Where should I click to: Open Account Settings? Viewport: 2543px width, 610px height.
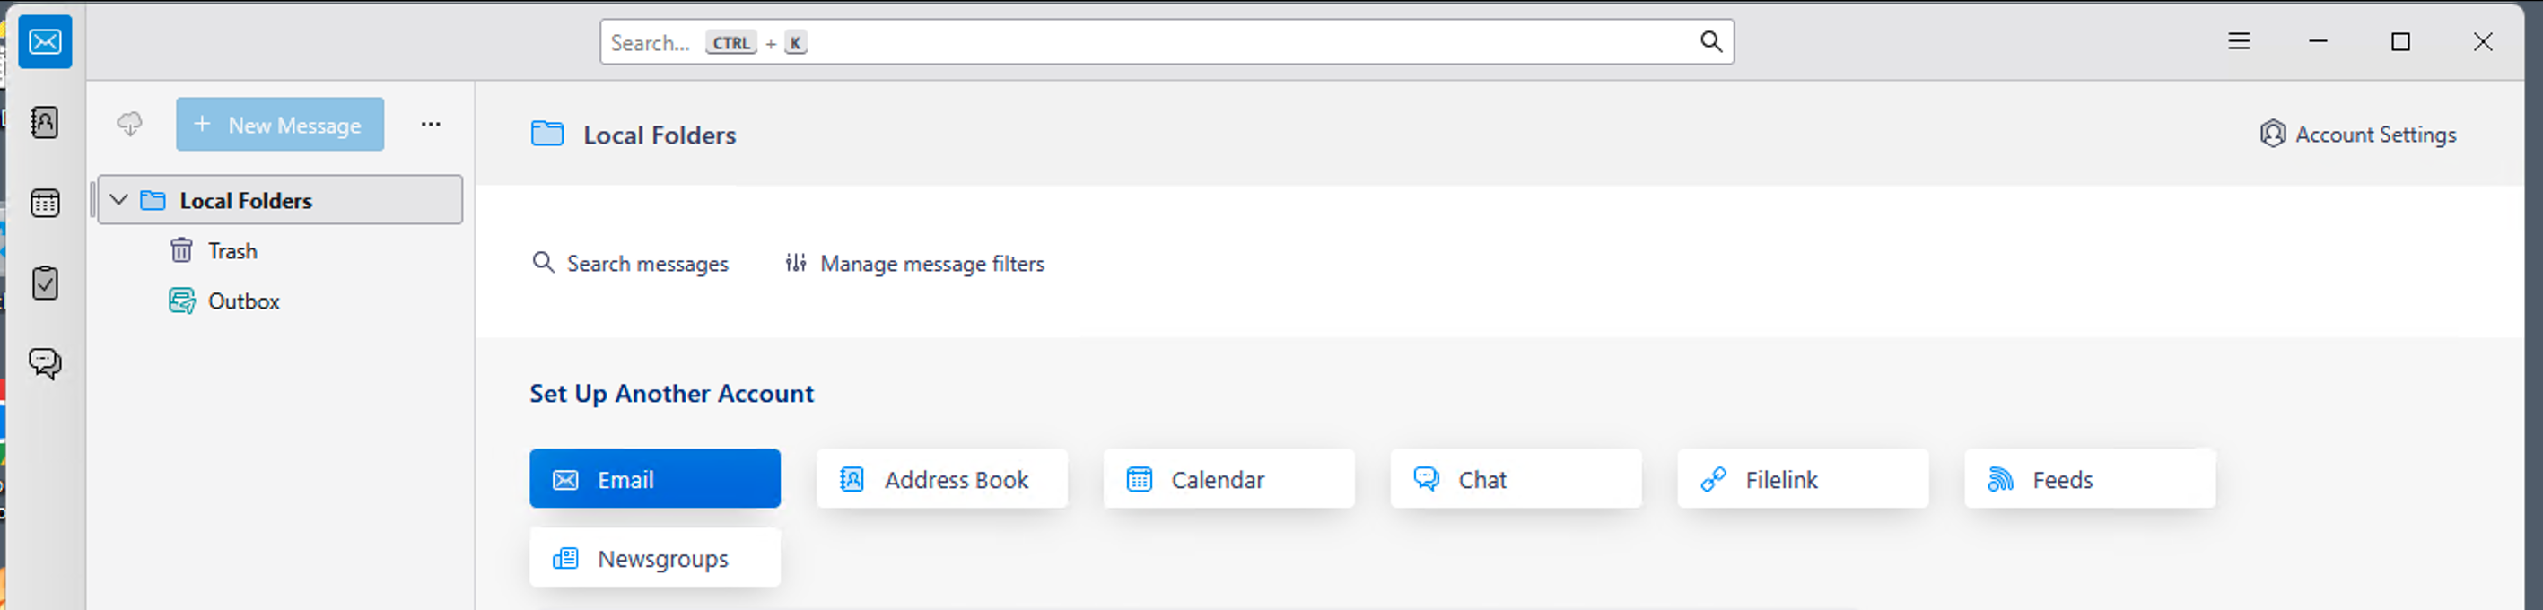click(x=2358, y=135)
